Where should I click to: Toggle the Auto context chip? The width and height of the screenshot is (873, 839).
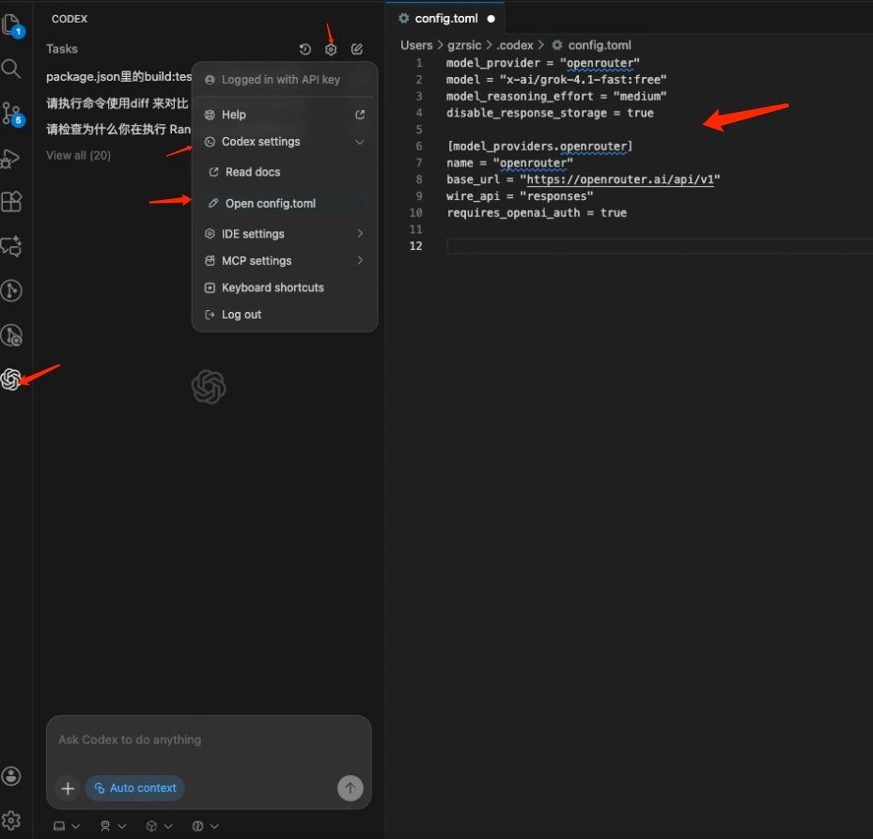point(134,788)
